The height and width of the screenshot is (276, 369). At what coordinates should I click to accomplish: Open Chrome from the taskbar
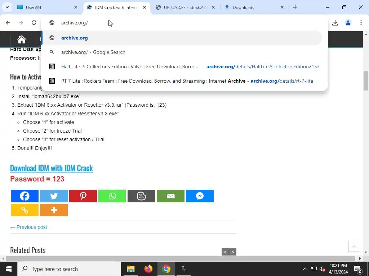point(166,269)
